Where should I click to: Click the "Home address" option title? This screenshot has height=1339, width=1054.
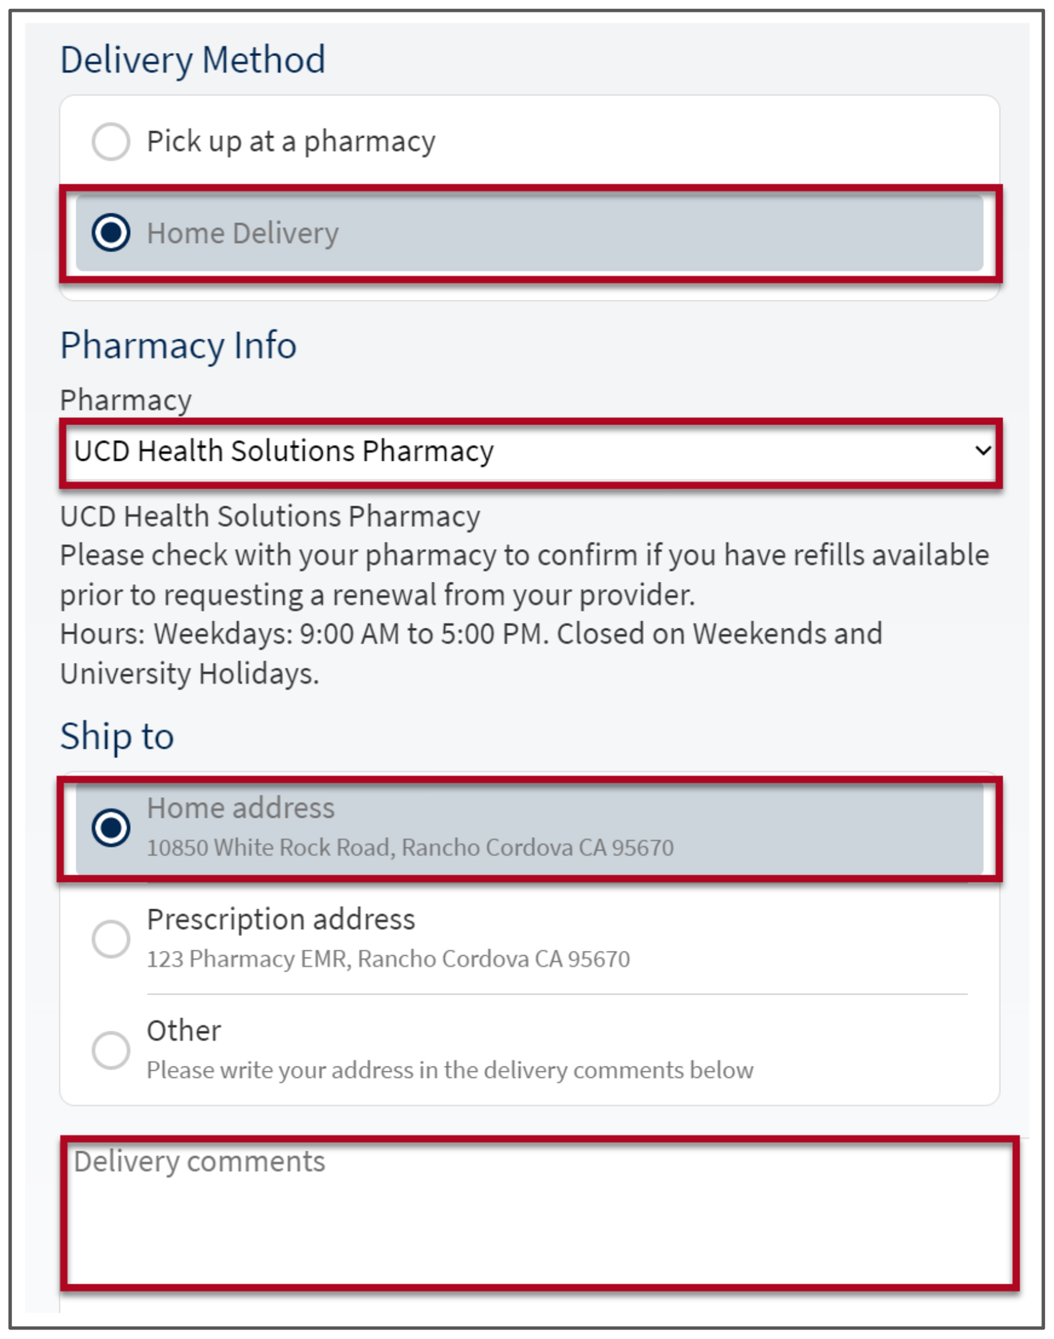[x=241, y=808]
